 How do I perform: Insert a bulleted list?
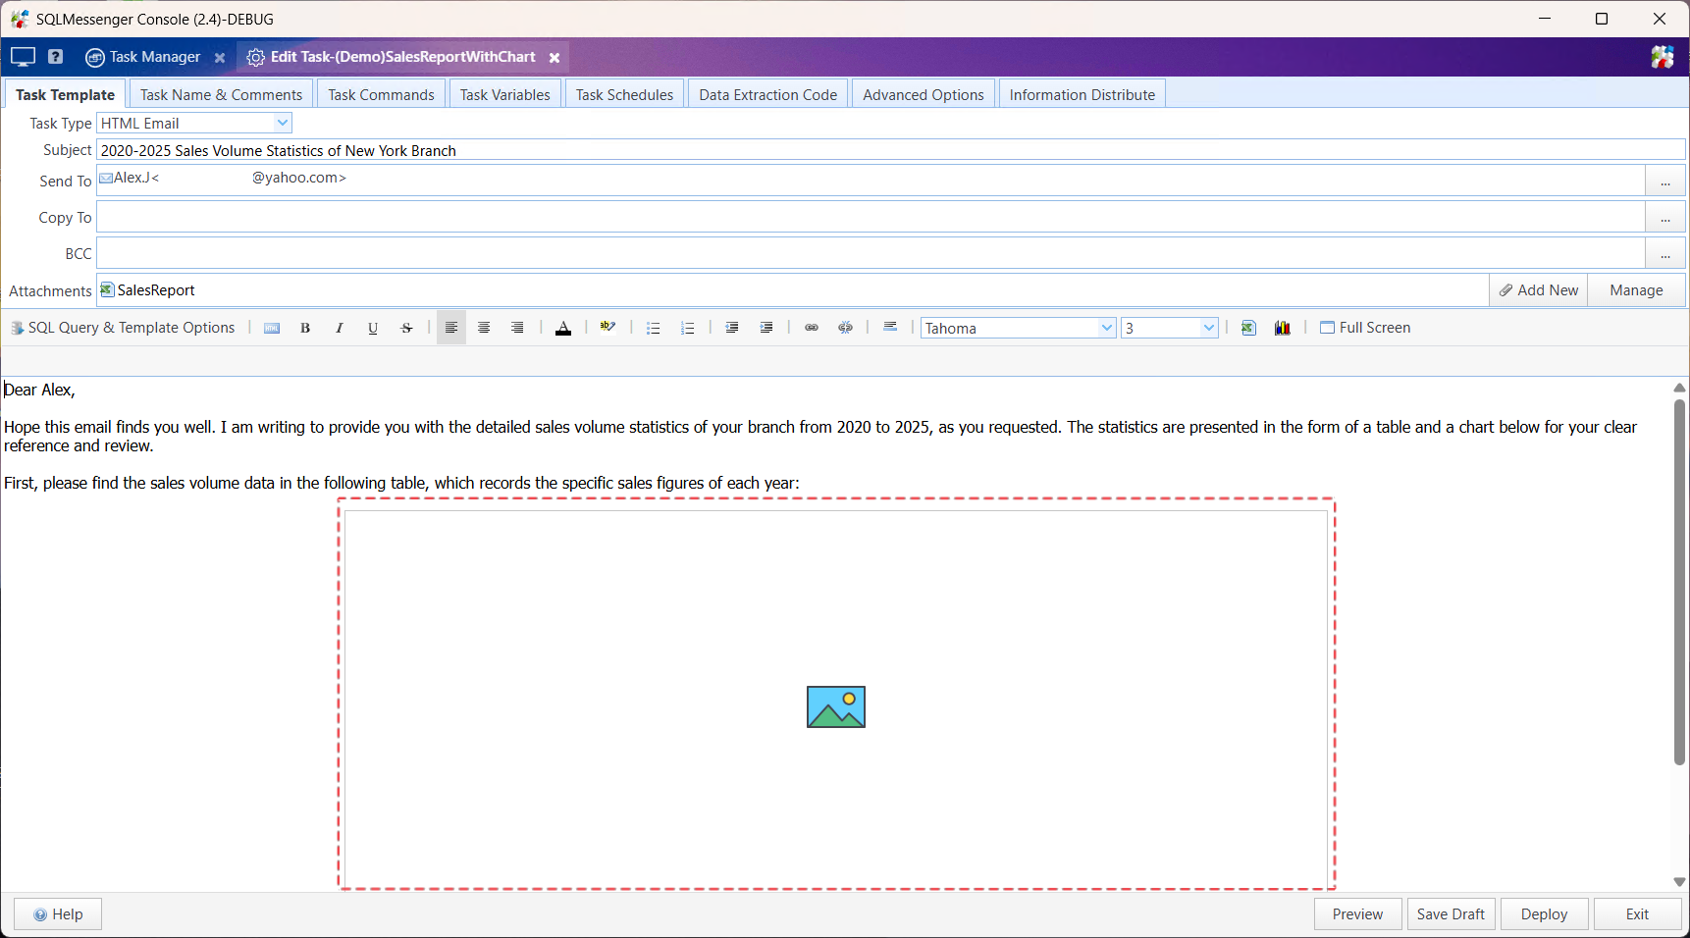tap(653, 328)
